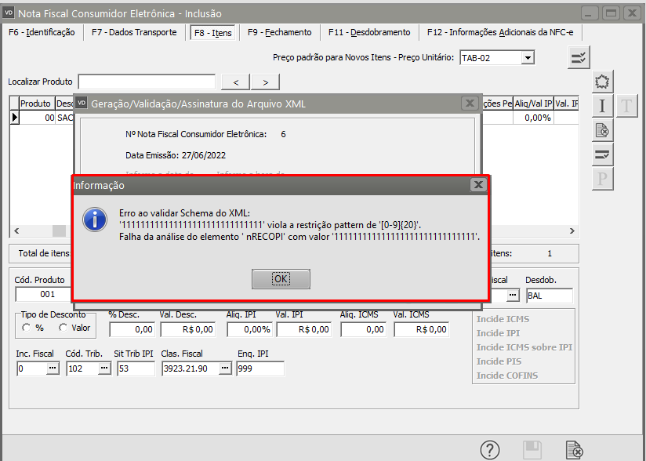Click the checklist icon beside the TAB-02 dropdown
This screenshot has height=461, width=646.
click(579, 57)
